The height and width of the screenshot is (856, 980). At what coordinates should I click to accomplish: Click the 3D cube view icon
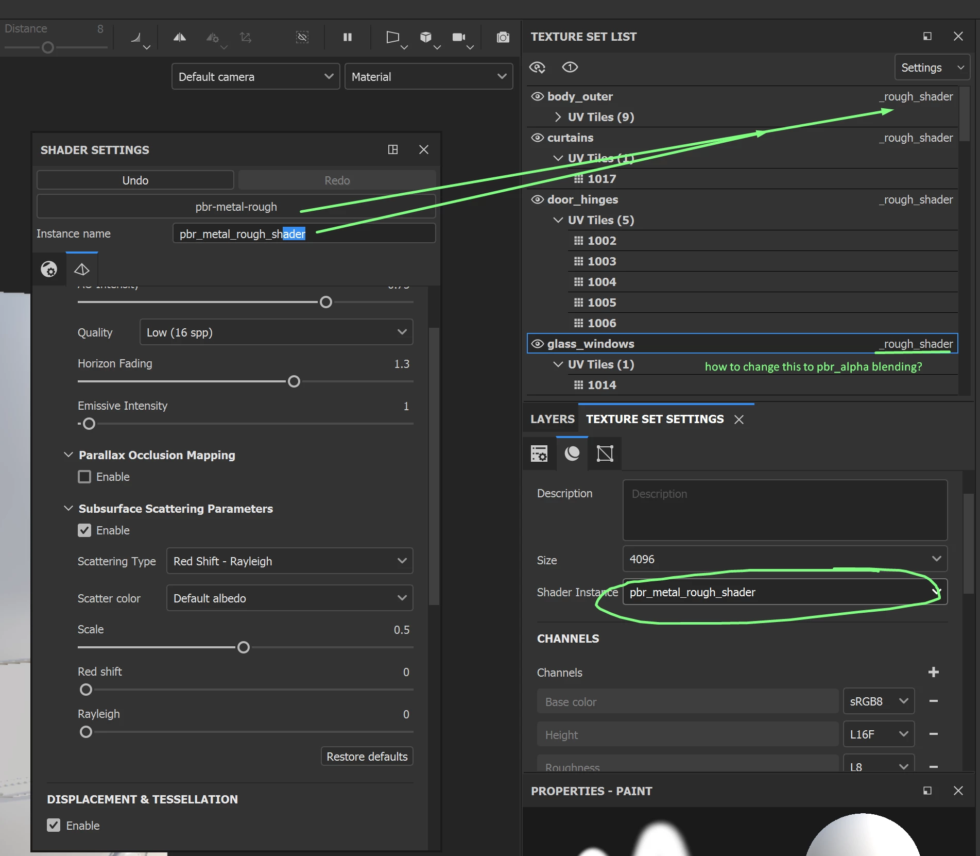[x=425, y=37]
